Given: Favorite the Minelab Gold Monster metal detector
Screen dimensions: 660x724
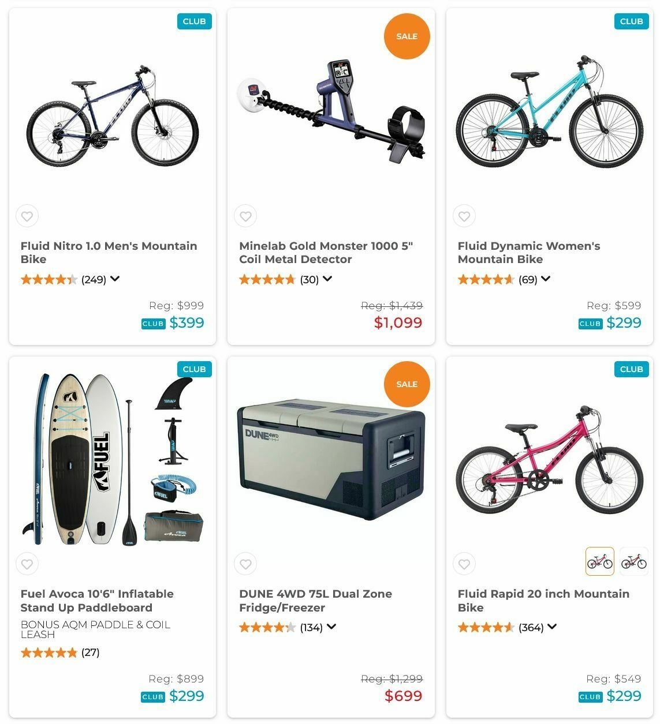Looking at the screenshot, I should (245, 216).
